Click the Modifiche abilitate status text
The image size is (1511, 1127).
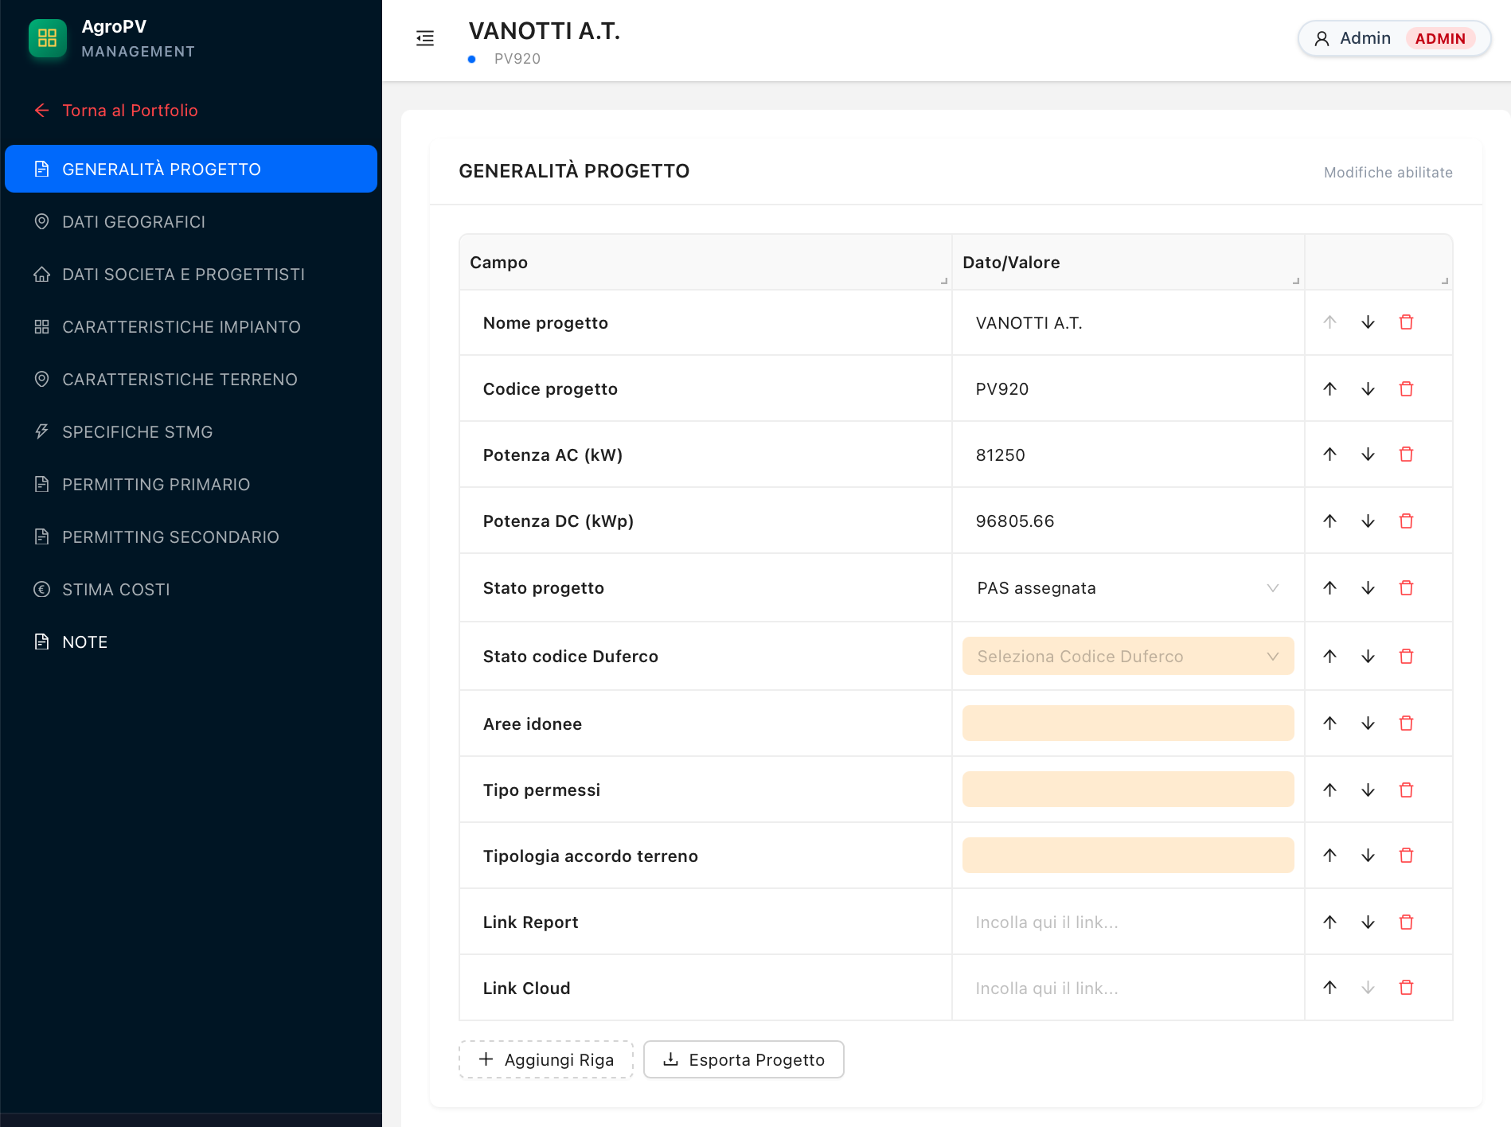1388,172
